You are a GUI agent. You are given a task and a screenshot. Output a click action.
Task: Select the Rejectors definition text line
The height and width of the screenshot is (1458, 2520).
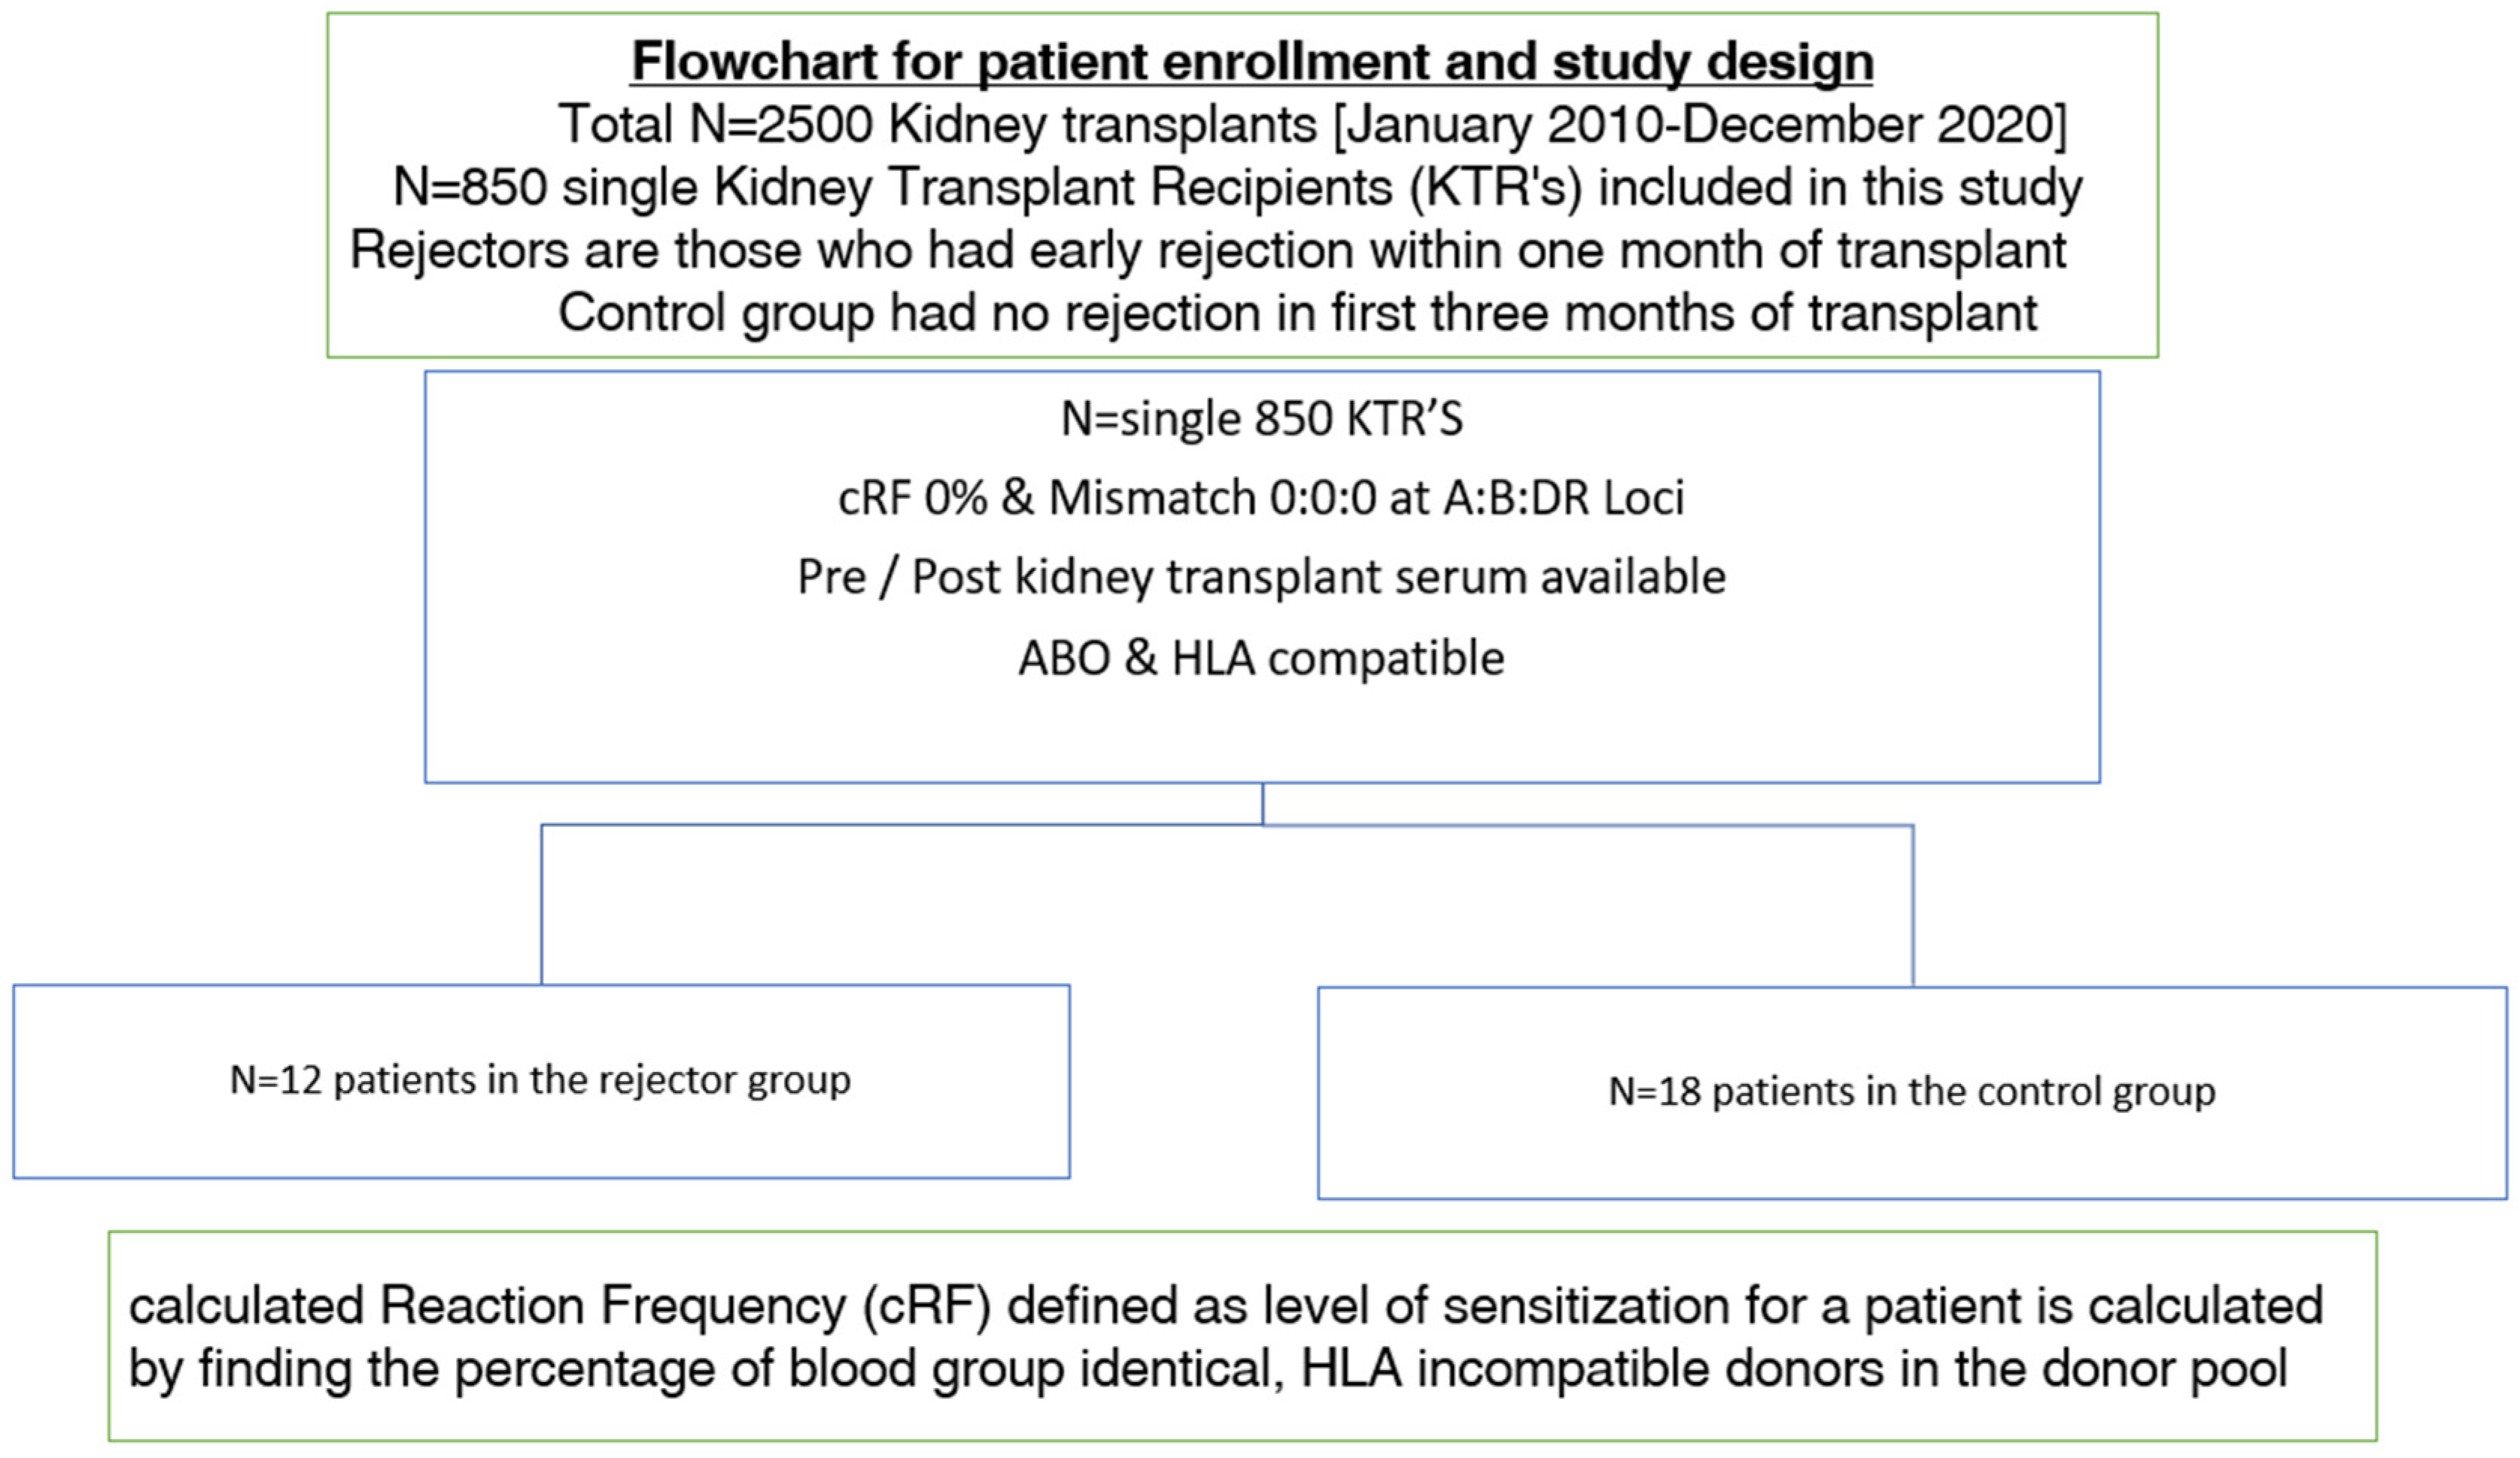(1208, 250)
